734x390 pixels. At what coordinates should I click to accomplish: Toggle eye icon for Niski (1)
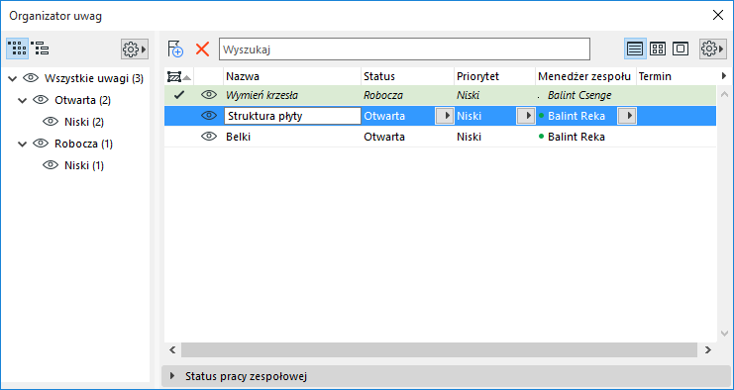(51, 165)
